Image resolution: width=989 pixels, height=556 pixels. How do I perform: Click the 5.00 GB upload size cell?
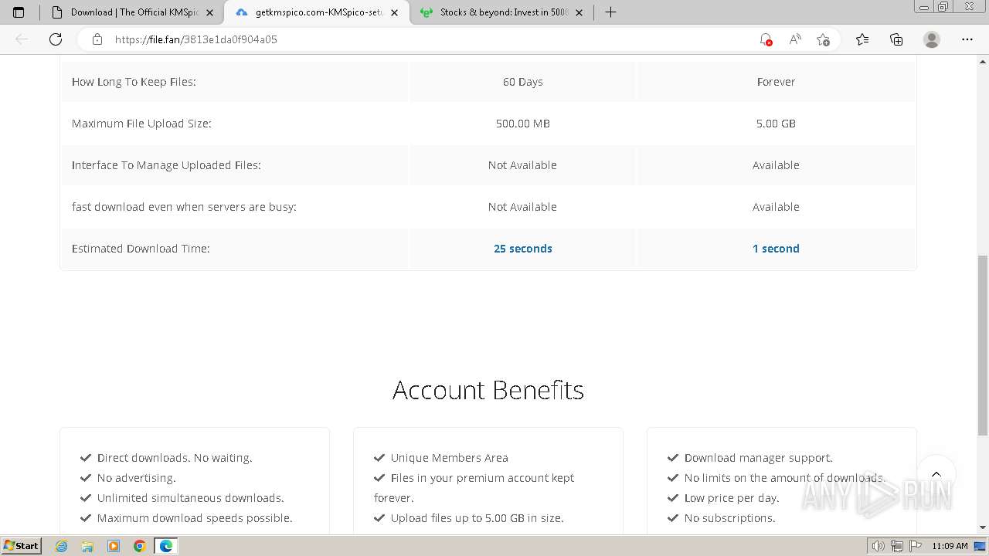click(x=776, y=124)
